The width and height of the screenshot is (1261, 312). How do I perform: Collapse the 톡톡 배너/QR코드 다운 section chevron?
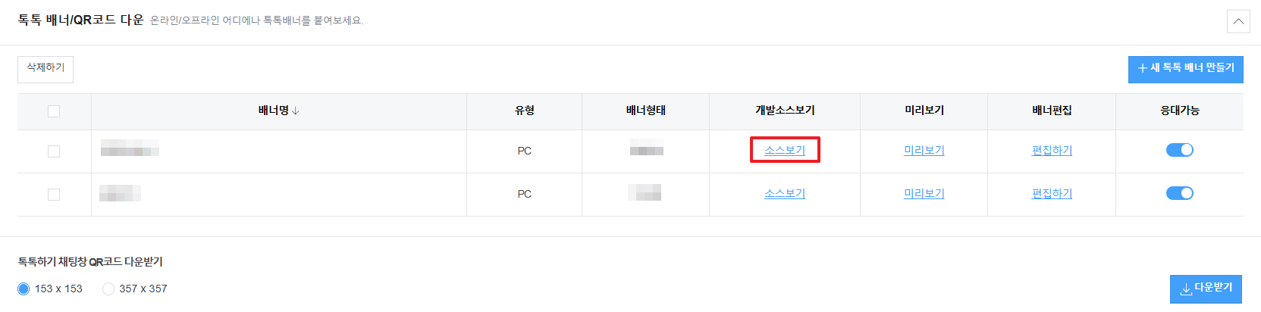click(1238, 21)
